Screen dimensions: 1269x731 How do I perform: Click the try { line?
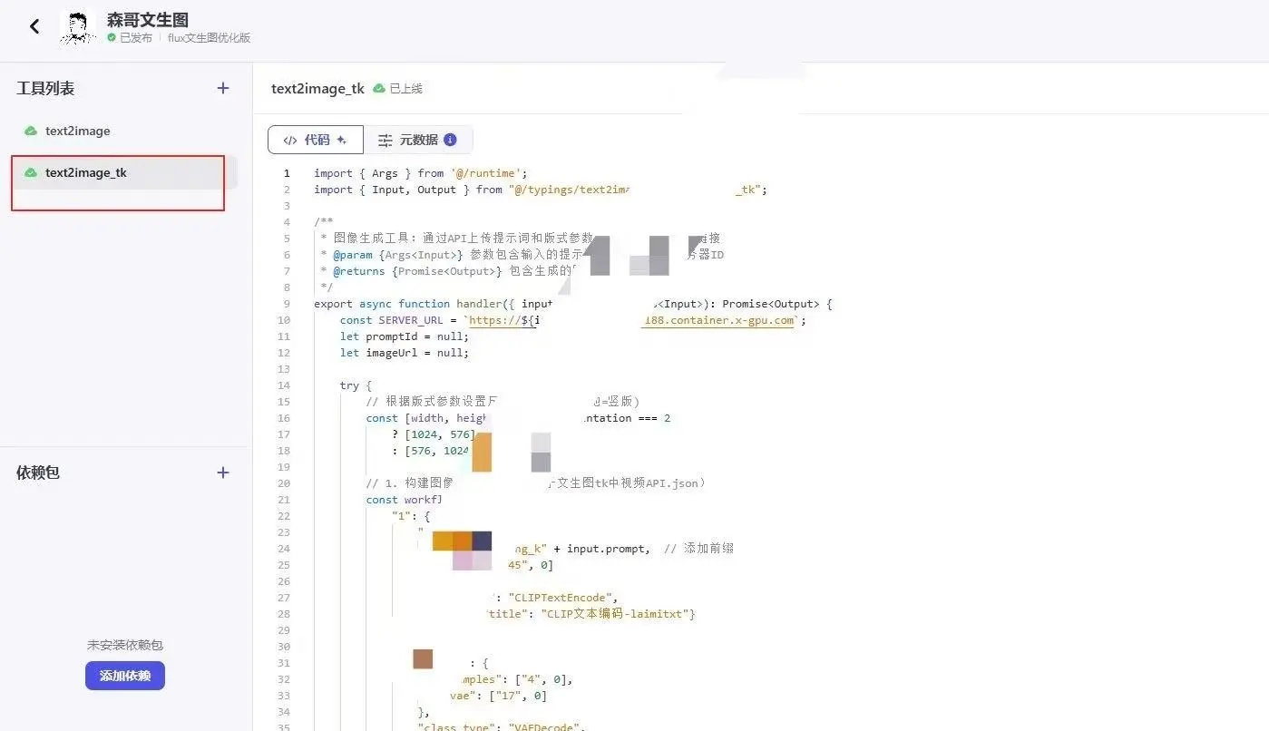coord(356,385)
